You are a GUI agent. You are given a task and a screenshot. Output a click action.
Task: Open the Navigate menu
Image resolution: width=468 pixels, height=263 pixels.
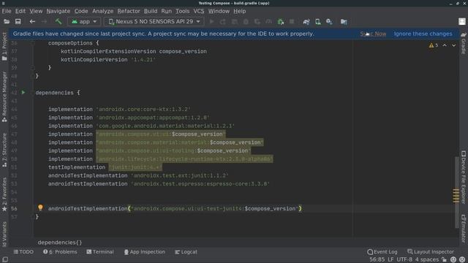click(58, 11)
